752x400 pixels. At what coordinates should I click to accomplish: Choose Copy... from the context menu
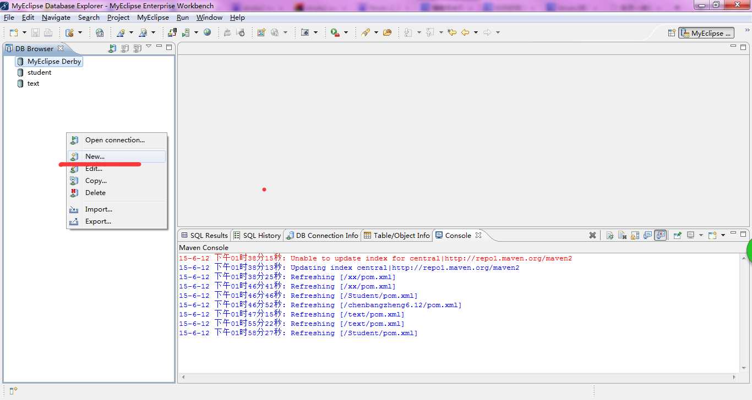point(117,181)
